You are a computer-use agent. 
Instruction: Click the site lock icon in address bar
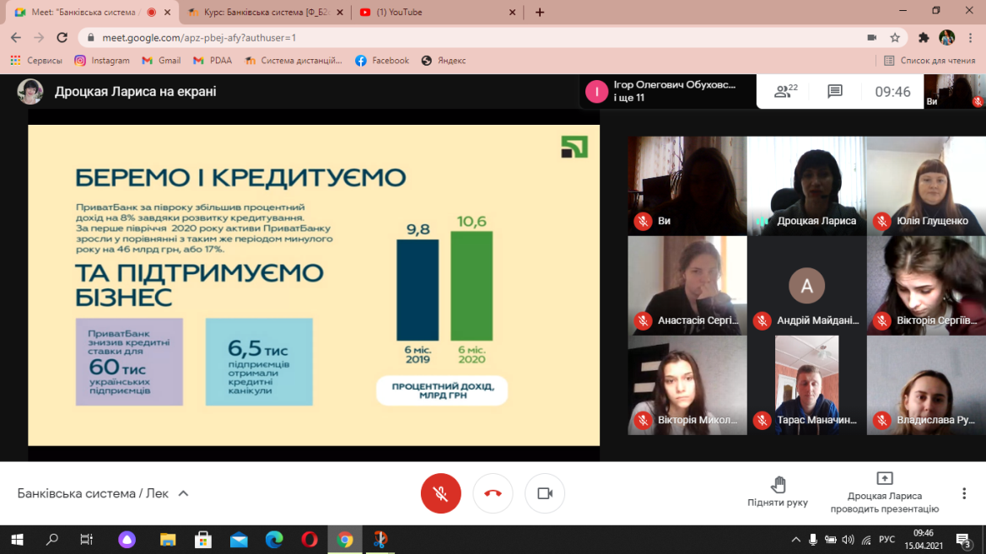[x=90, y=38]
